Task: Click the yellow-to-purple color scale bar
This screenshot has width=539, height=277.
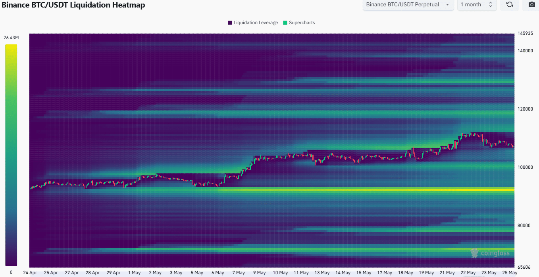Action: (11, 155)
